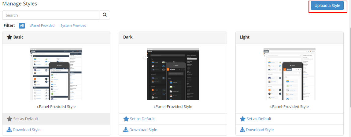Screen dimensions: 351x137
Task: Click the Dark card title
Action: point(128,37)
